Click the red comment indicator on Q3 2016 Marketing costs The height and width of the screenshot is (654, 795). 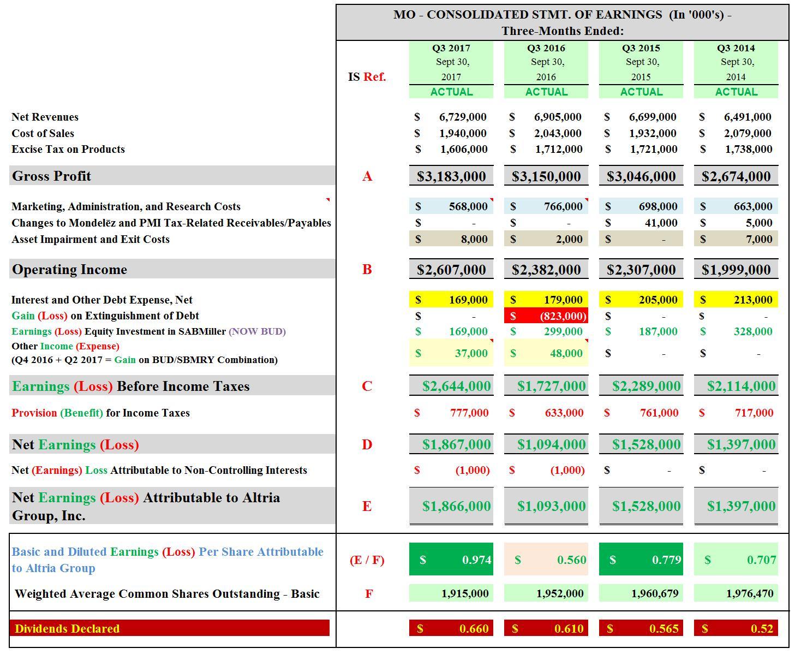[586, 200]
